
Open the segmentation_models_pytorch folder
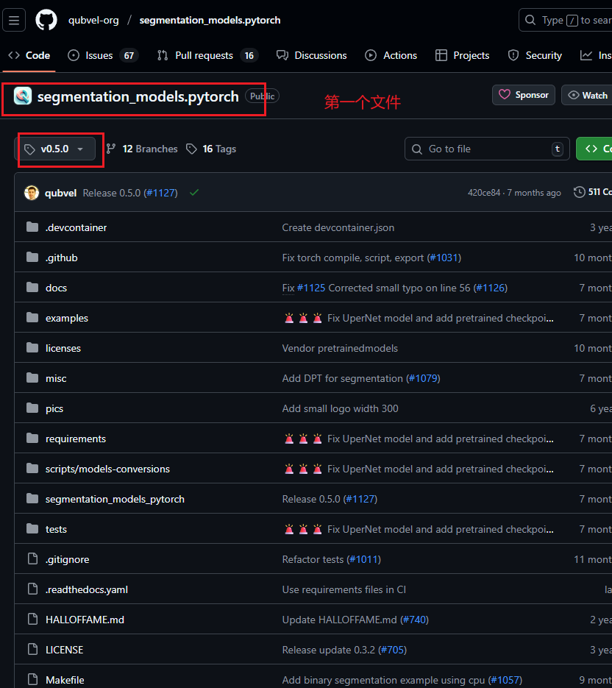click(x=115, y=500)
